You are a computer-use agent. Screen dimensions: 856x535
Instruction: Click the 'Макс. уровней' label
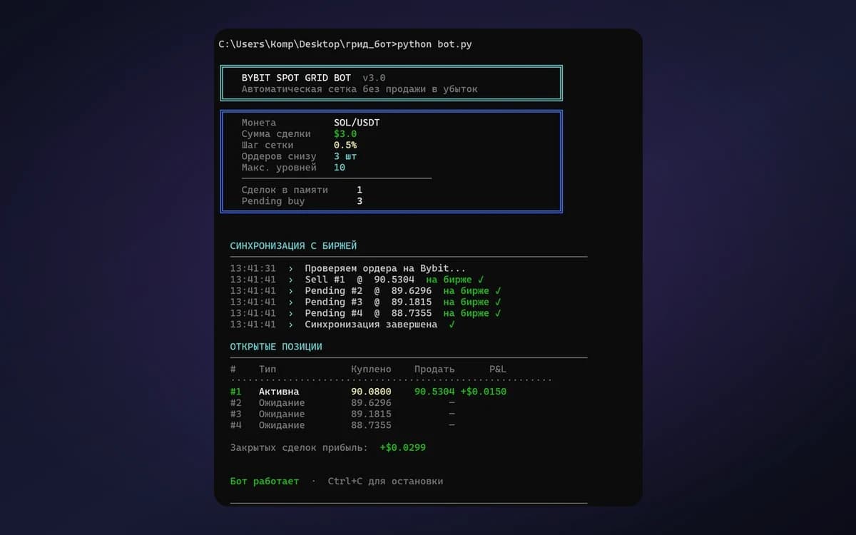pos(279,168)
